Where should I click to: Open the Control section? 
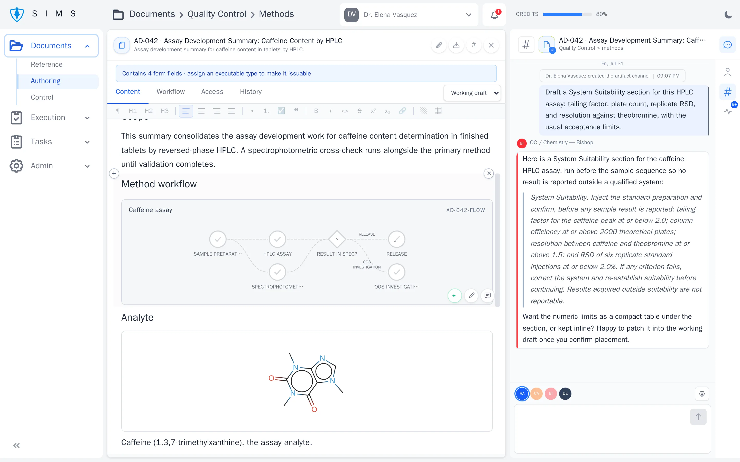coord(42,97)
